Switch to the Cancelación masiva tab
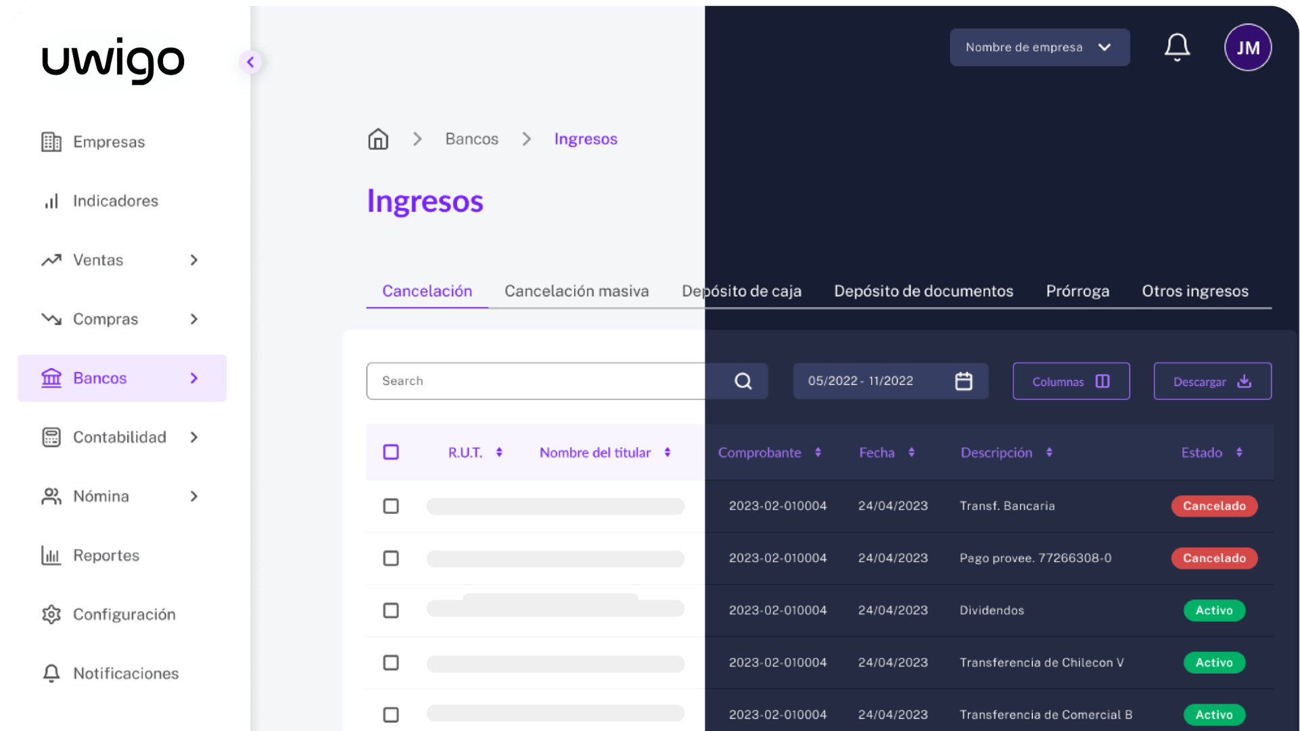This screenshot has width=1300, height=731. (x=576, y=291)
